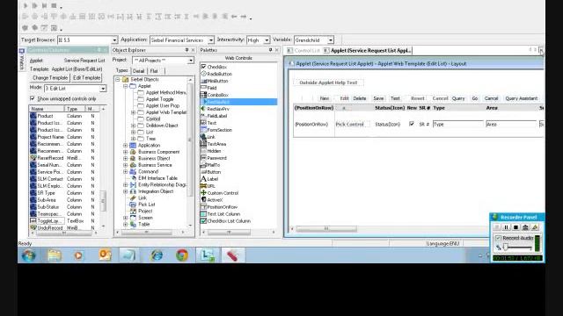This screenshot has height=316, width=563.
Task: Click the Delete button in applet layout
Action: click(359, 98)
